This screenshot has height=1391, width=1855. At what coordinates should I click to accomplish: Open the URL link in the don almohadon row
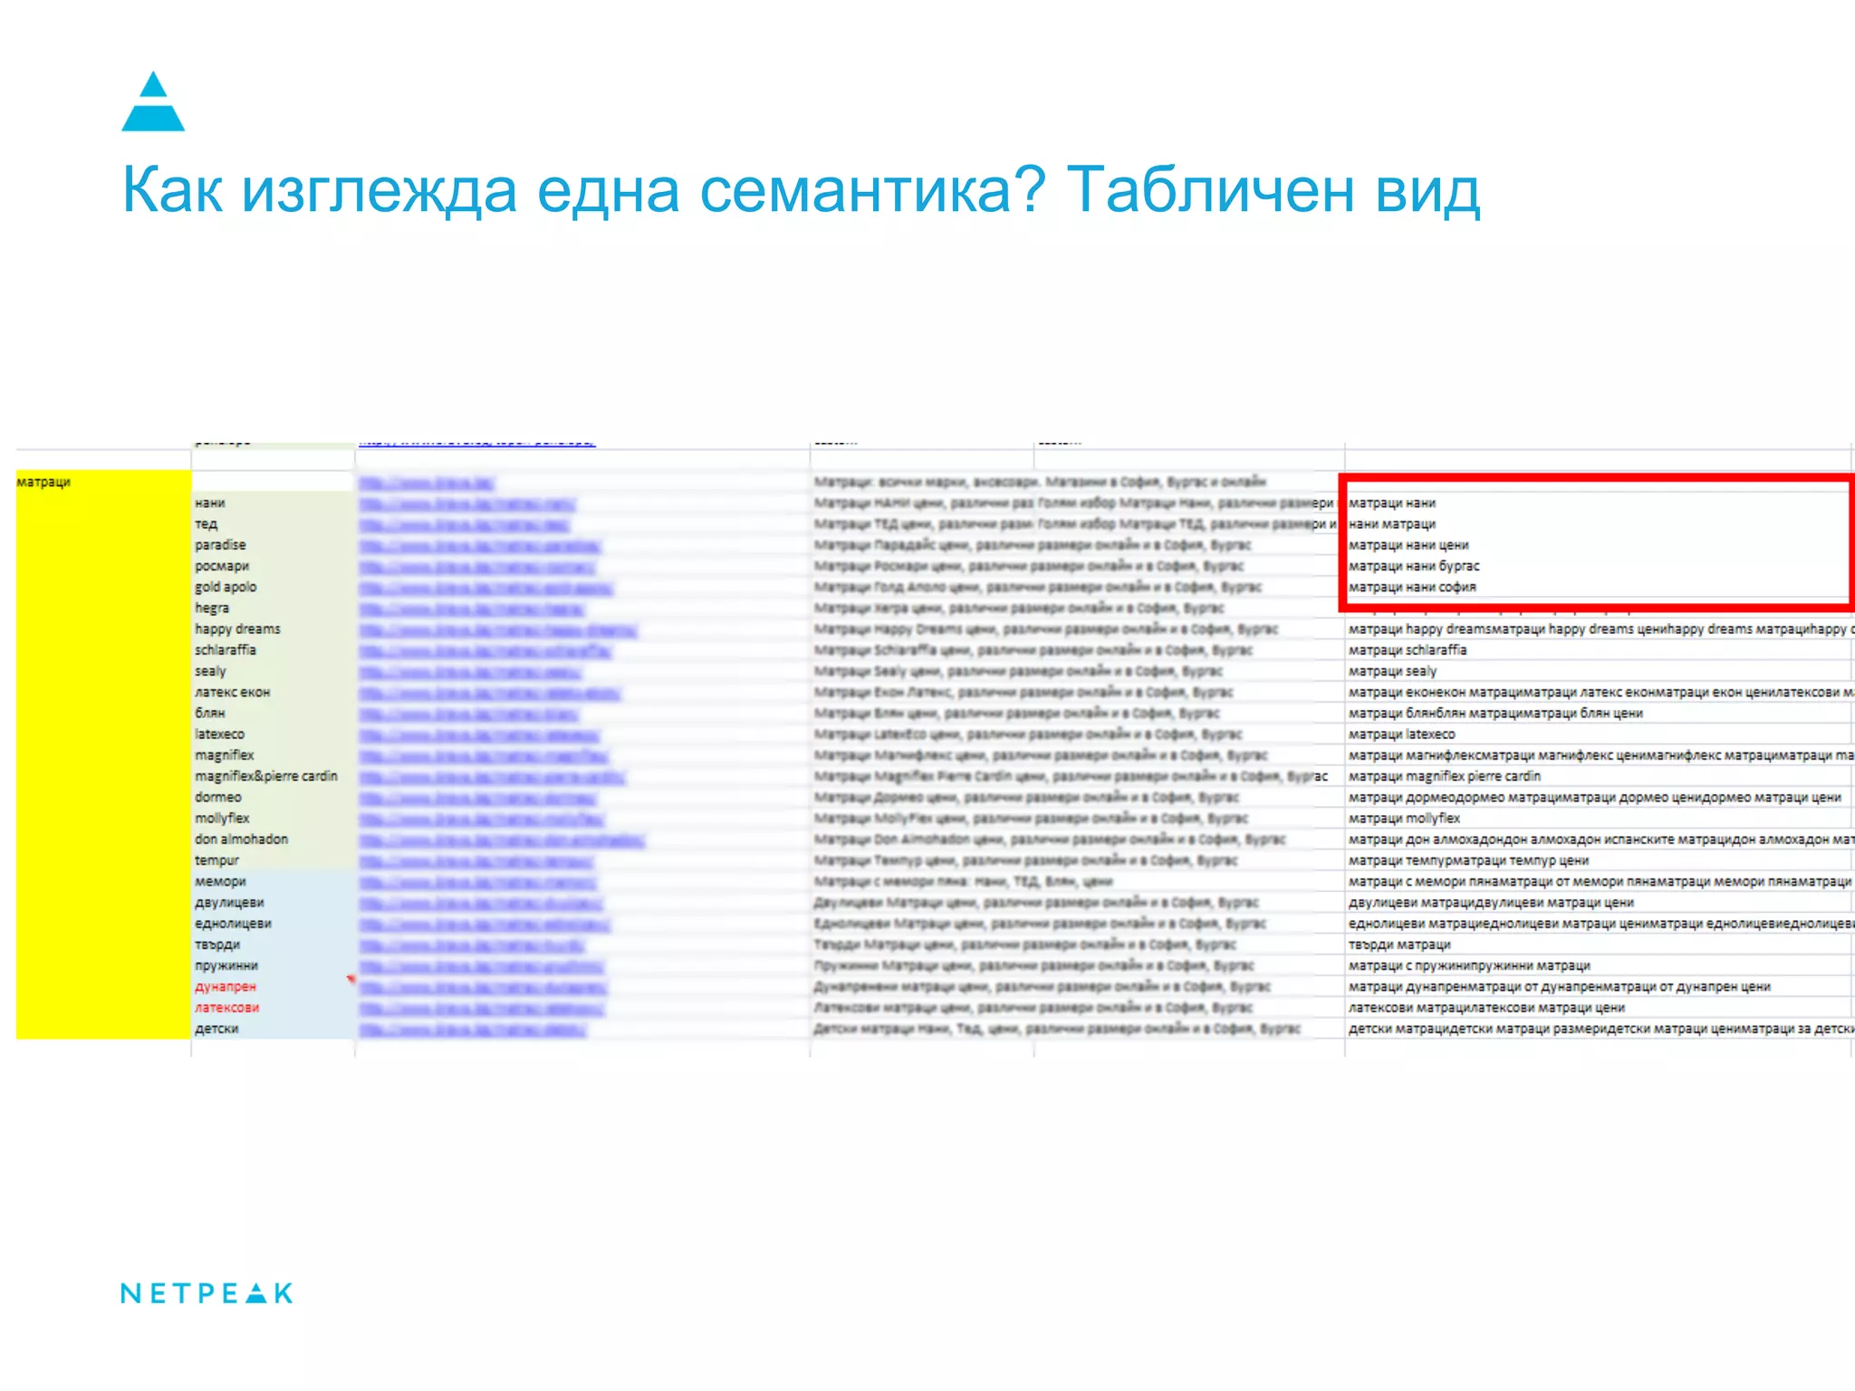click(501, 839)
